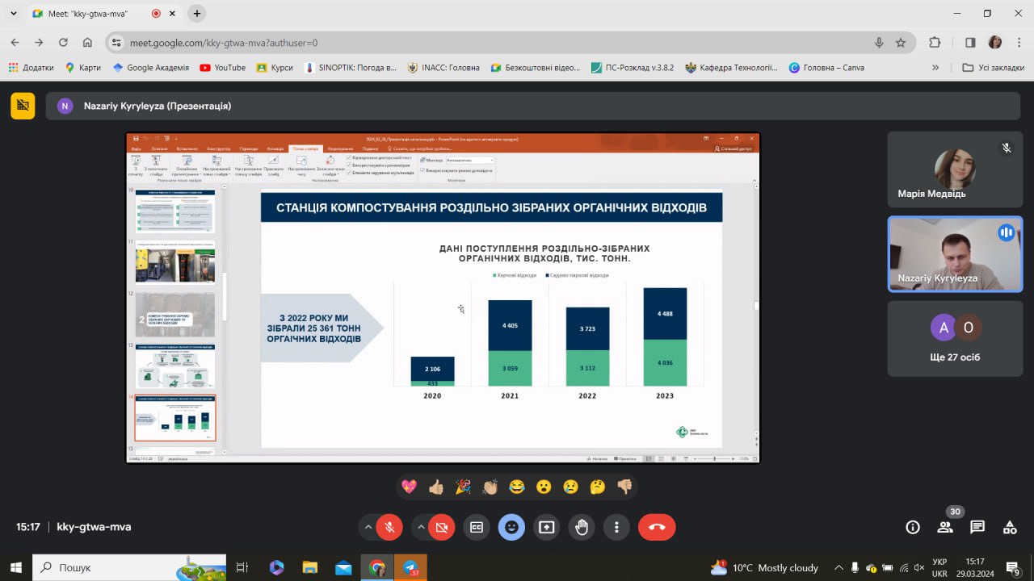
Task: Open the activities panel icon
Action: [1010, 527]
